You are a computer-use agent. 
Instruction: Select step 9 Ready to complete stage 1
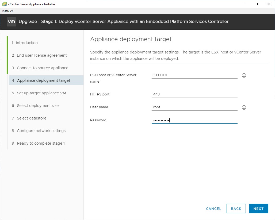38,143
